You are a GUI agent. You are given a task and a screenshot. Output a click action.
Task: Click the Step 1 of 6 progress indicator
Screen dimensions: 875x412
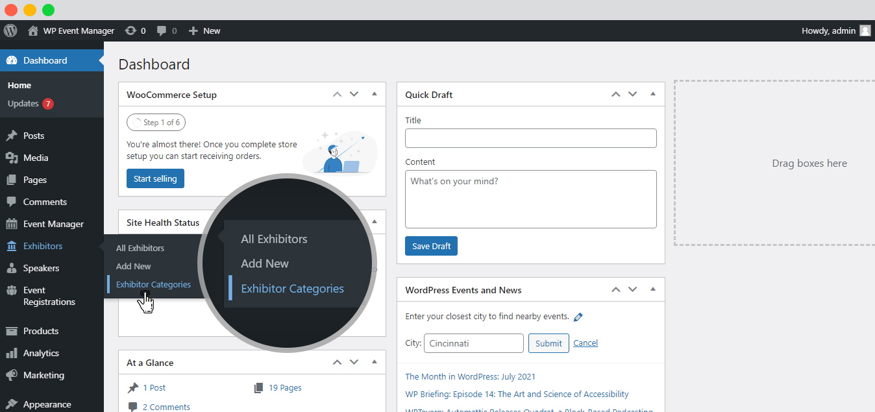(x=156, y=122)
